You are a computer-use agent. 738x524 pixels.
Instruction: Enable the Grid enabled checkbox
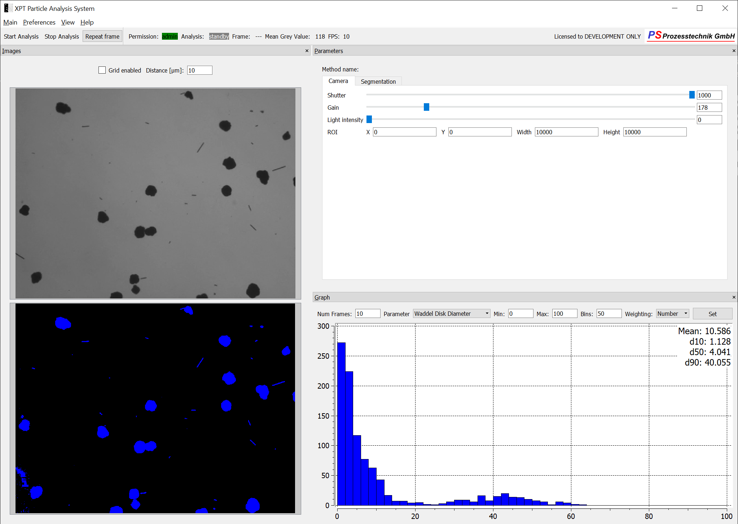(102, 70)
